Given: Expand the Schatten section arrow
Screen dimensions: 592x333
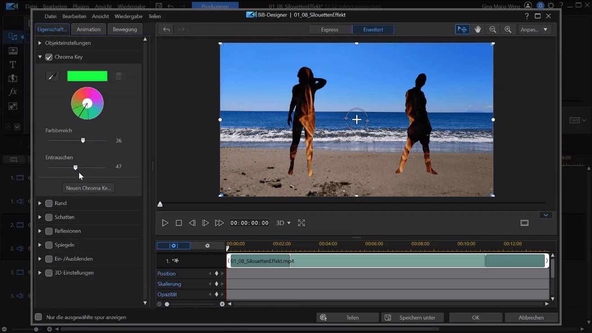Looking at the screenshot, I should 40,217.
